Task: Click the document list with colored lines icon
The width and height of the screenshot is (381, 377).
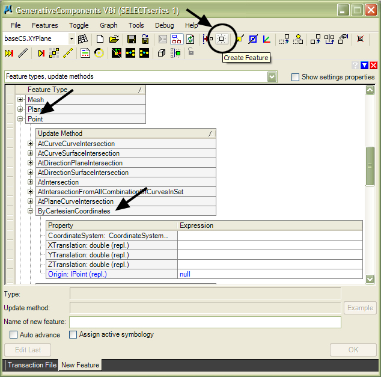Action: (x=85, y=53)
